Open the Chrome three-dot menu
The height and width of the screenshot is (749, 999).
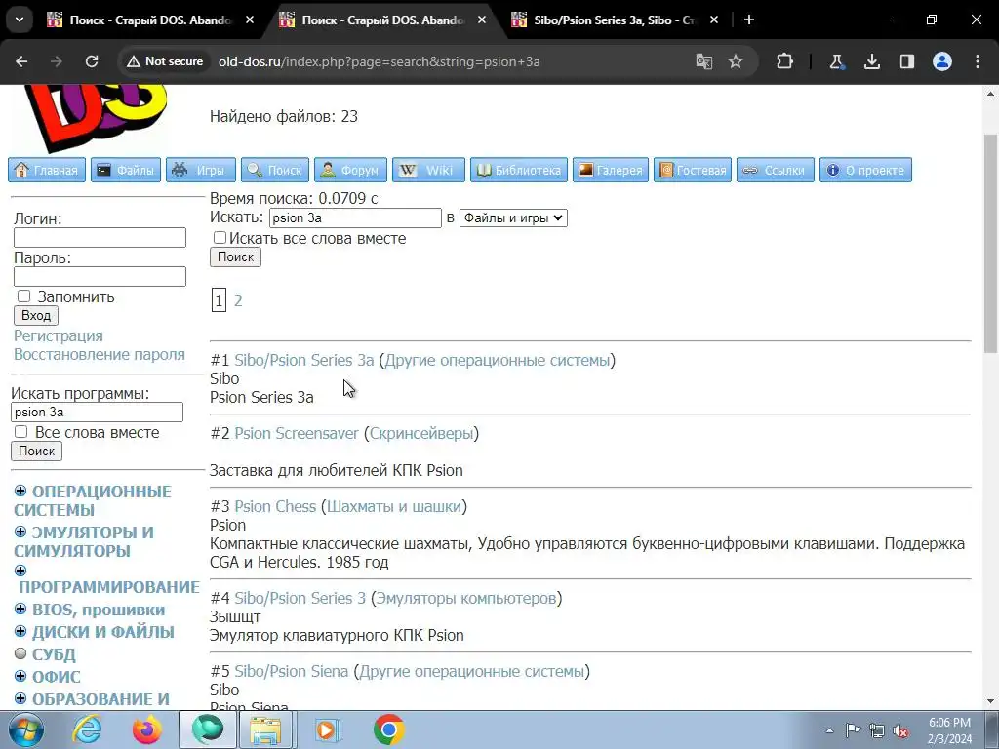(978, 61)
